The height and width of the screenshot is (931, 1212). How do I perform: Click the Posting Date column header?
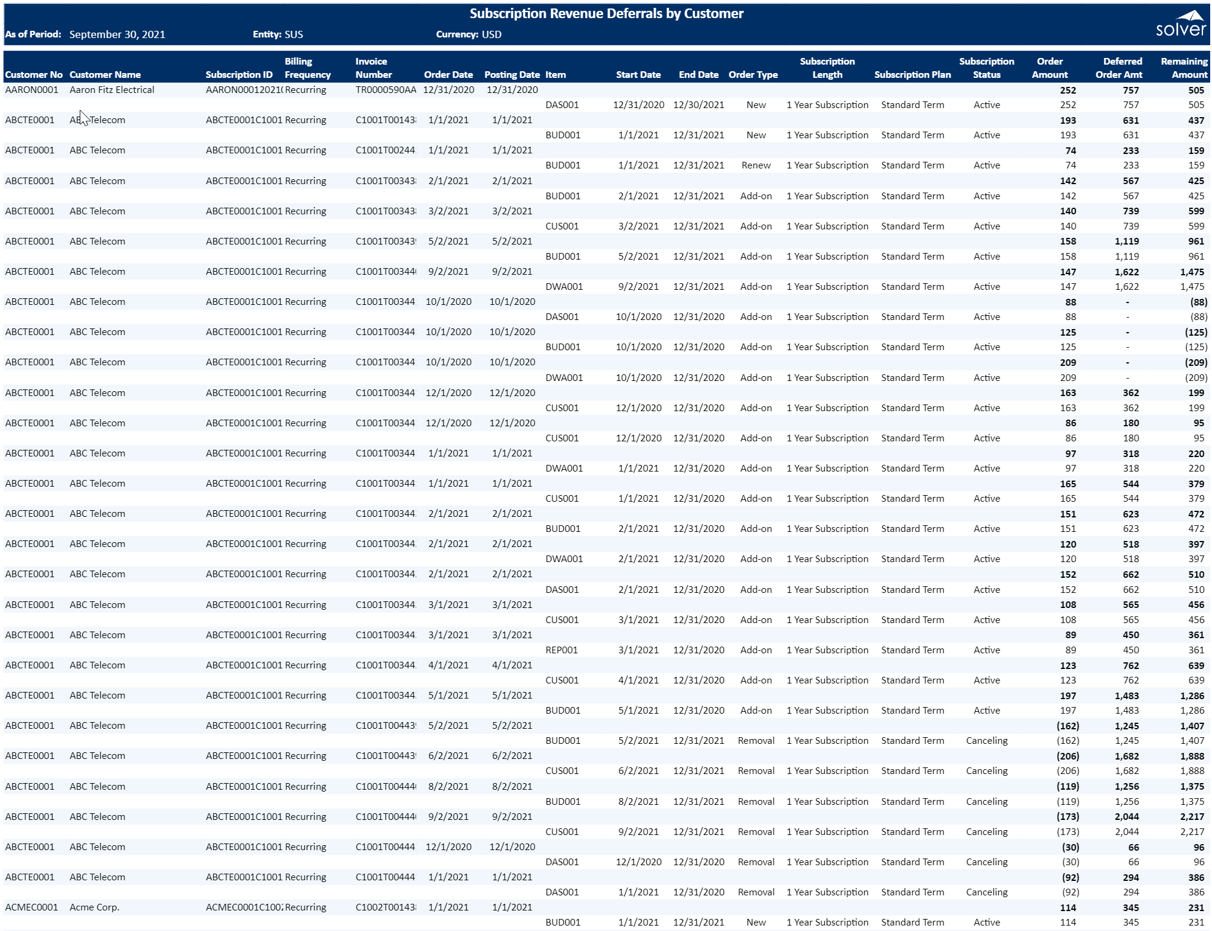coord(511,75)
